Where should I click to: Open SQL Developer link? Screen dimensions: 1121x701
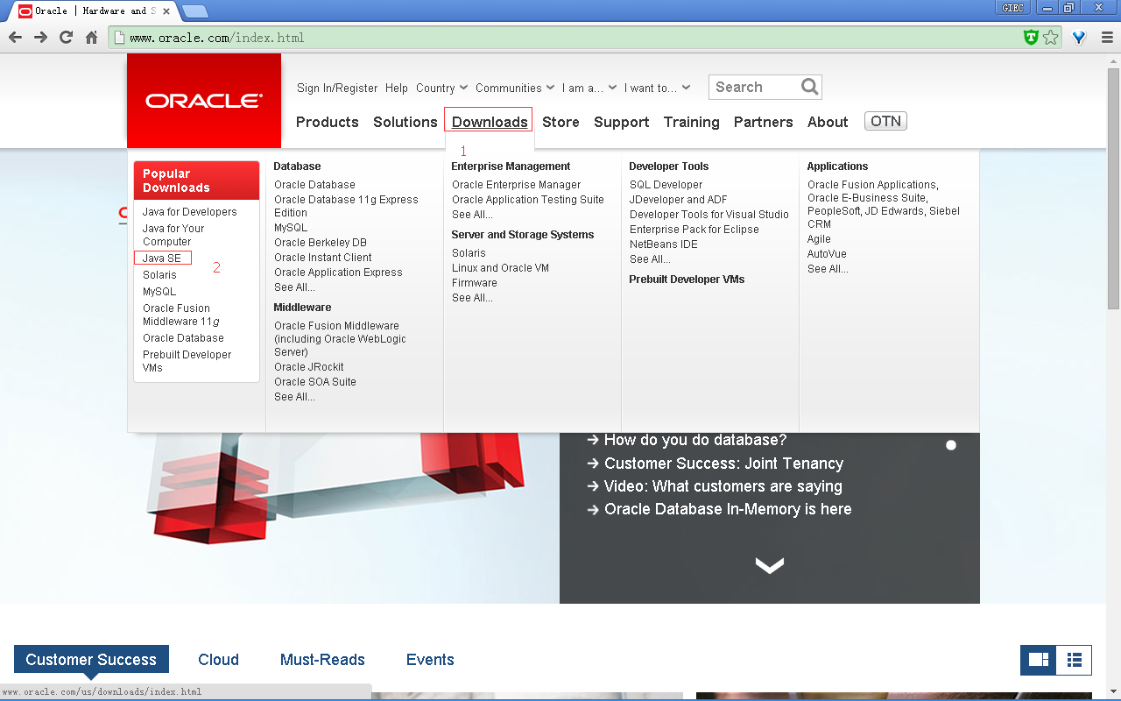(666, 185)
